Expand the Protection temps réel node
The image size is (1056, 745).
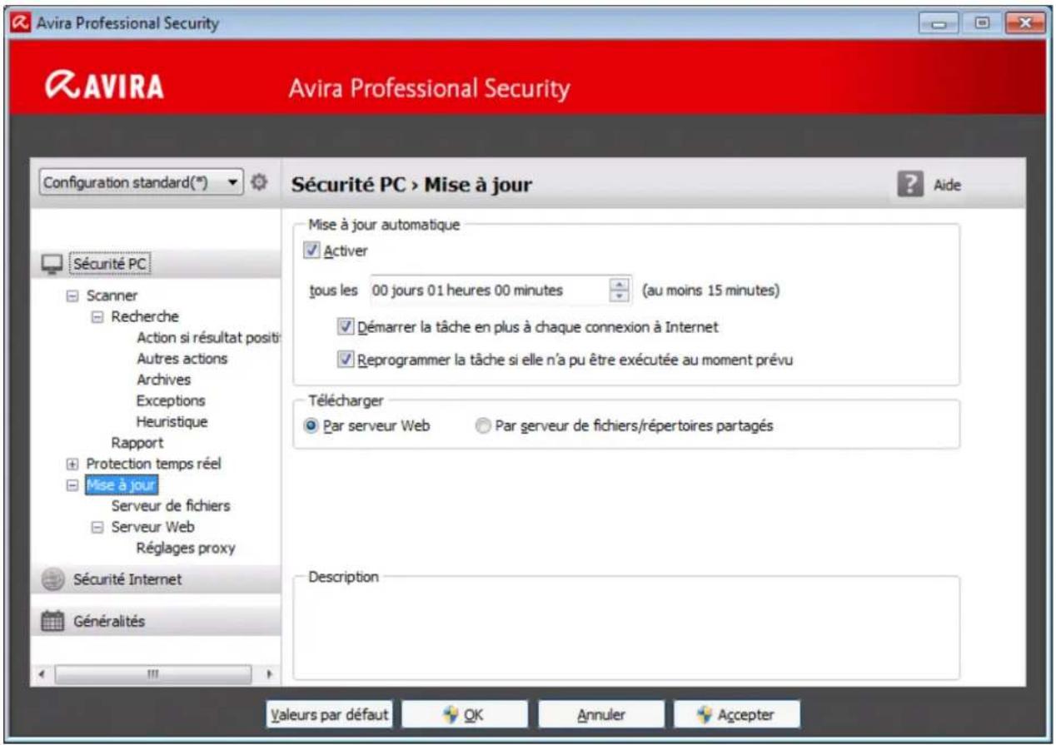click(x=72, y=464)
